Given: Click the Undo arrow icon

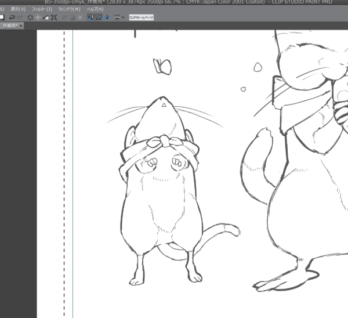Looking at the screenshot, I should 12,17.
